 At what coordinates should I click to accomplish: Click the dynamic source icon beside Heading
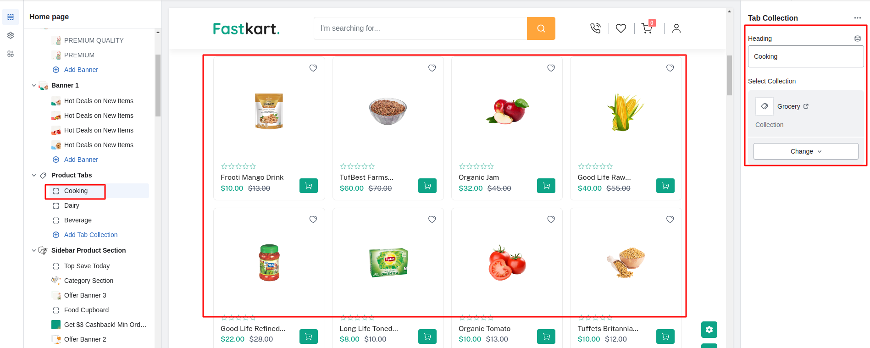click(x=857, y=39)
